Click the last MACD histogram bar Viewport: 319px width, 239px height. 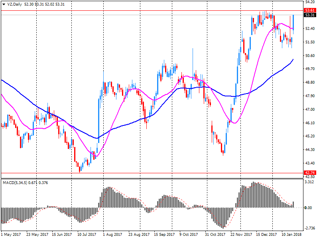293,204
